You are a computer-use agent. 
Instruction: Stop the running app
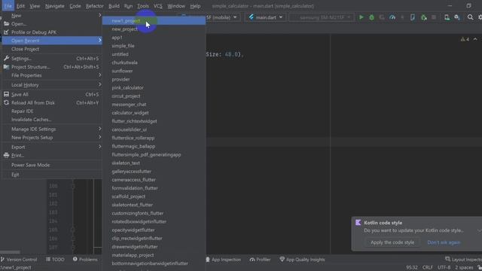point(434,17)
